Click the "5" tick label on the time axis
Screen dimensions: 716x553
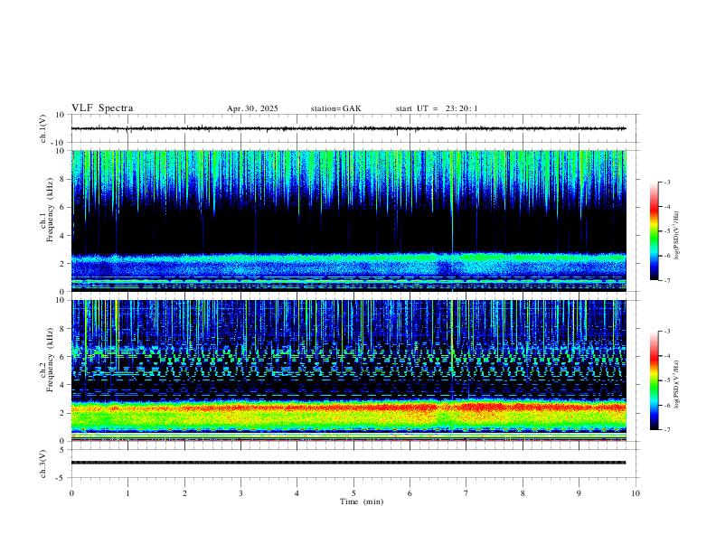click(x=353, y=493)
